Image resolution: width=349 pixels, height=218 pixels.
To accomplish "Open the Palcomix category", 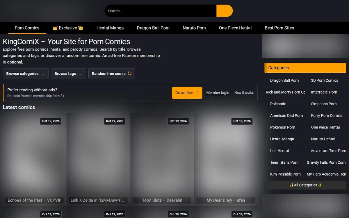I will (x=278, y=104).
